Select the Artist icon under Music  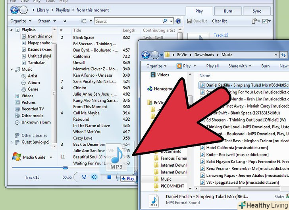(x=24, y=76)
